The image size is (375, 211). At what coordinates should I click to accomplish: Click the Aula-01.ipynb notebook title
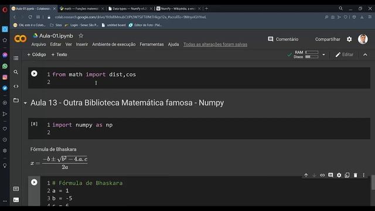point(56,36)
